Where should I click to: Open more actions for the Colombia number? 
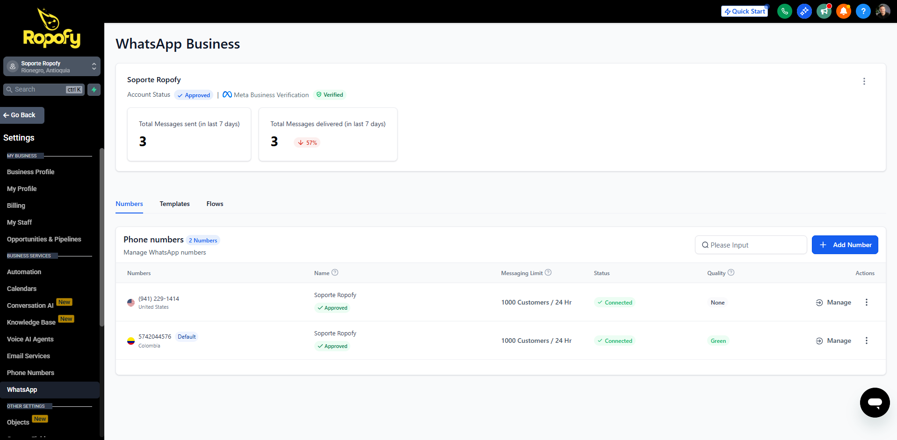(x=866, y=341)
